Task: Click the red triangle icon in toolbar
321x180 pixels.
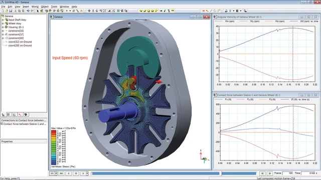Action: click(x=203, y=11)
